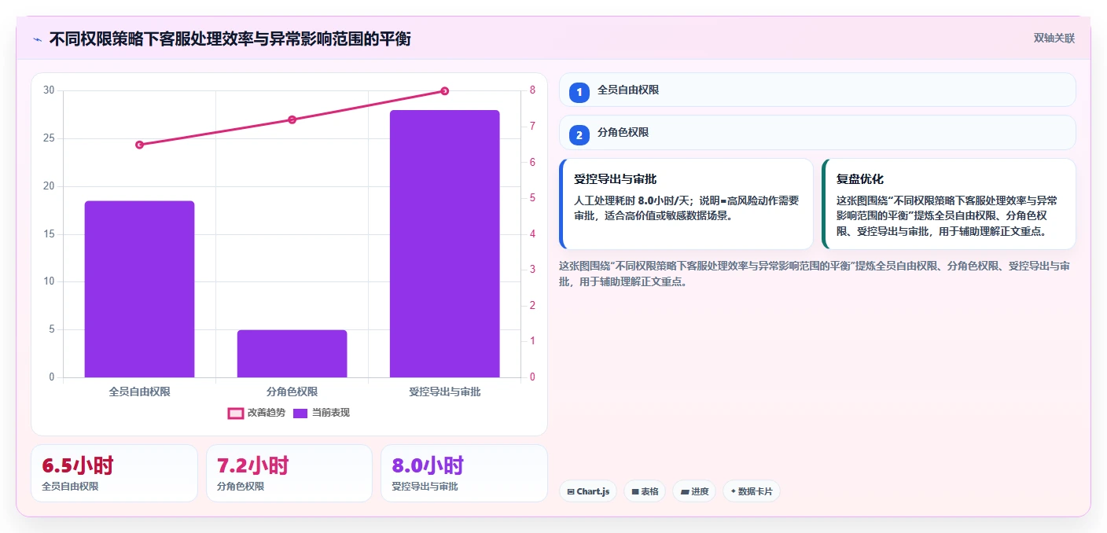Image resolution: width=1107 pixels, height=533 pixels.
Task: Click the purple 当前表现 legend swatch
Action: [x=300, y=413]
